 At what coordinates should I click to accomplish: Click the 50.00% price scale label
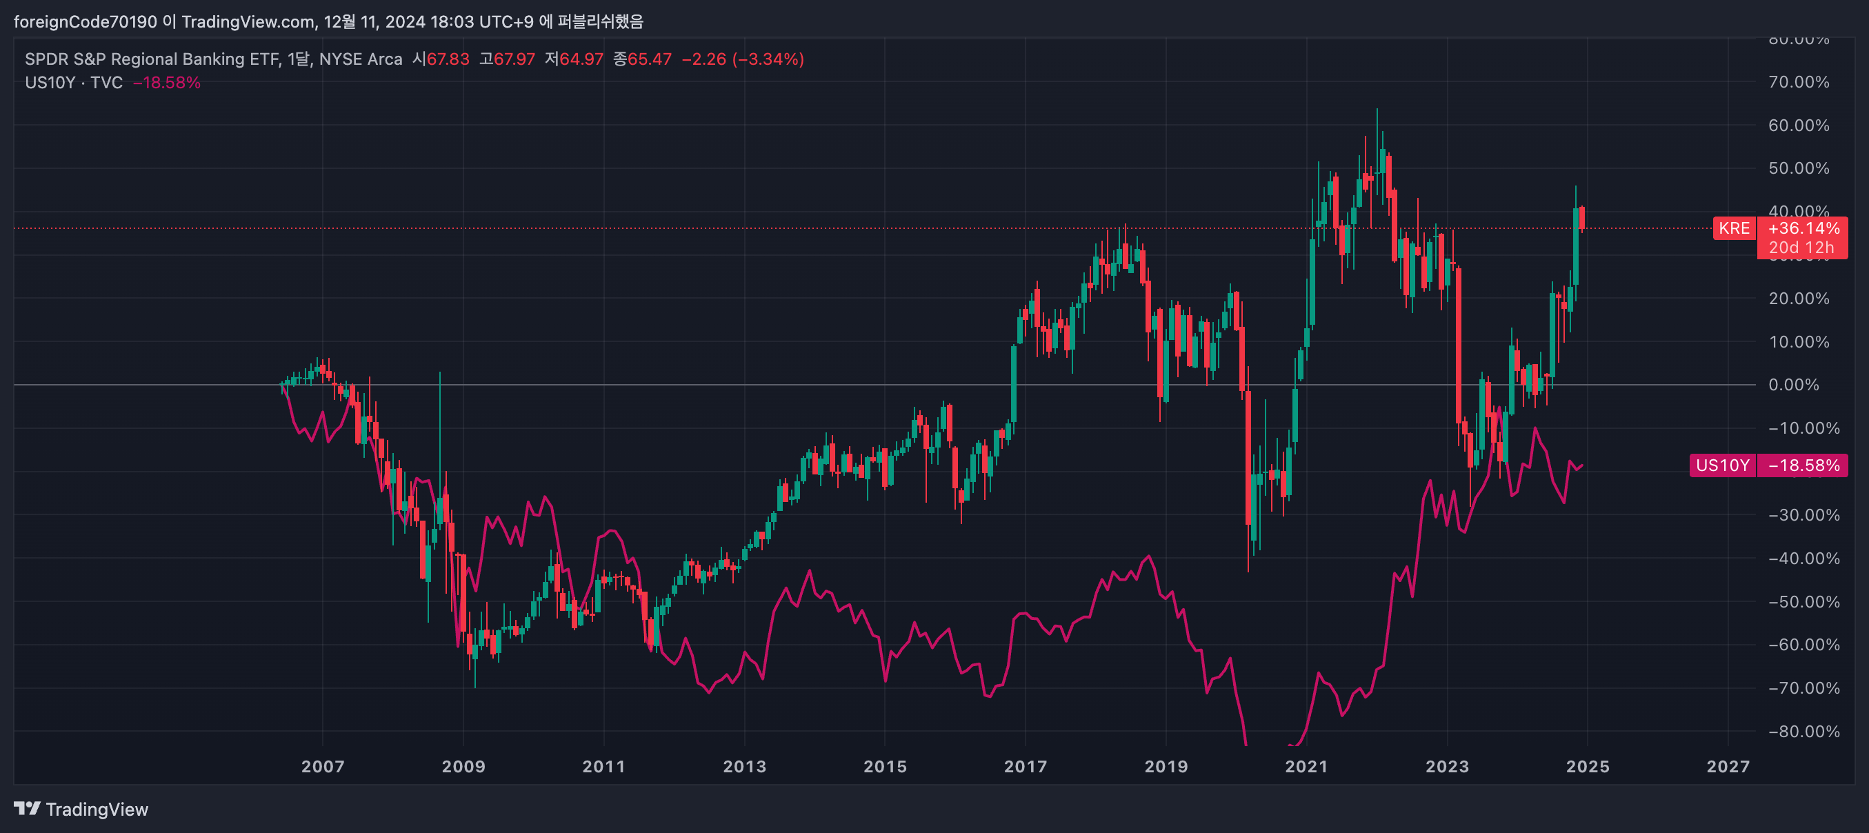point(1799,168)
